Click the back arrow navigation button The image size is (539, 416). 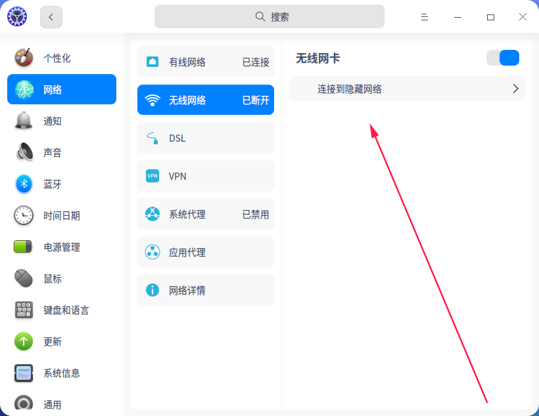pyautogui.click(x=51, y=16)
